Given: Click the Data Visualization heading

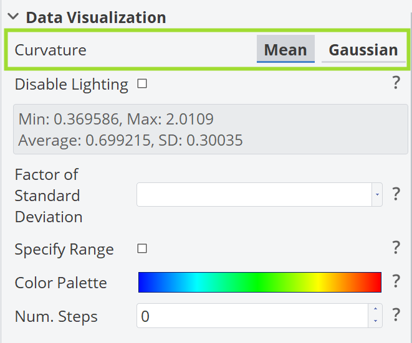Looking at the screenshot, I should coord(96,17).
